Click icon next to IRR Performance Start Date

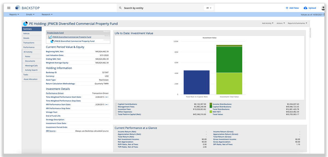107,105
